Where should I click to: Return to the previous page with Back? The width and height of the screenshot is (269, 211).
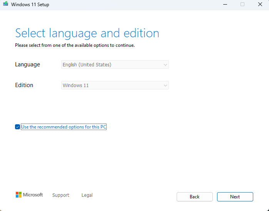click(x=195, y=197)
